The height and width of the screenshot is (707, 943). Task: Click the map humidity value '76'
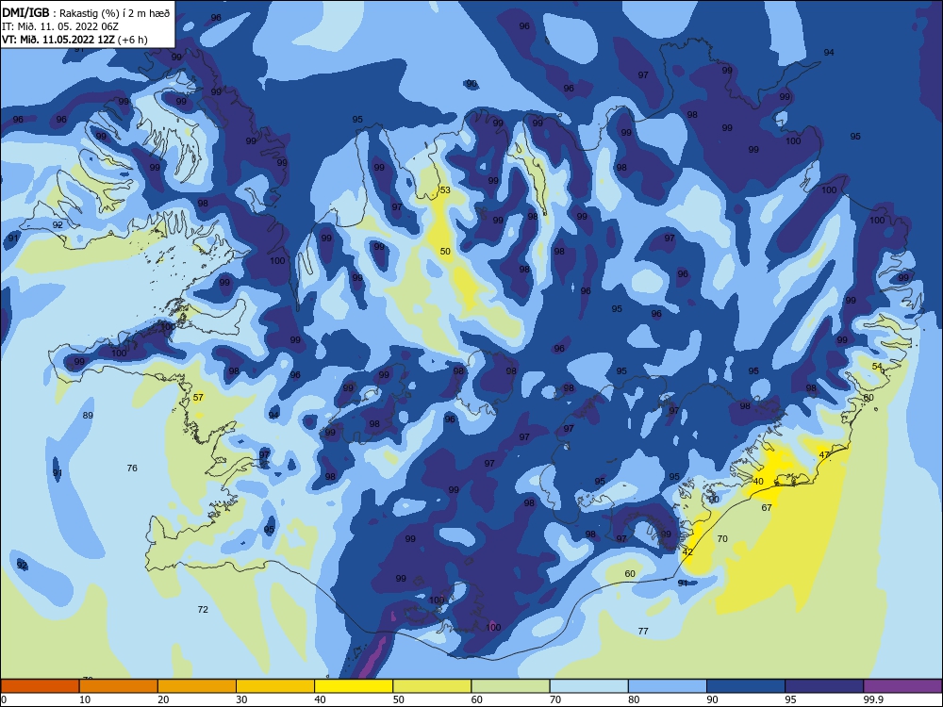pyautogui.click(x=132, y=468)
